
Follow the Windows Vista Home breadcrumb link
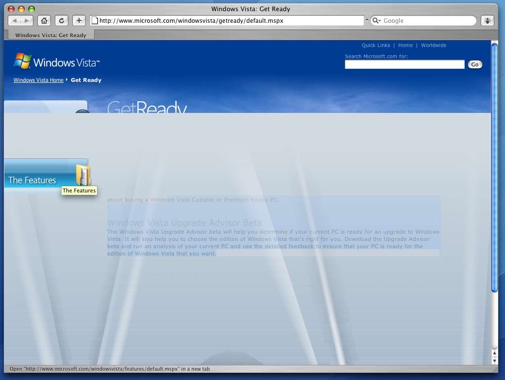click(x=38, y=80)
